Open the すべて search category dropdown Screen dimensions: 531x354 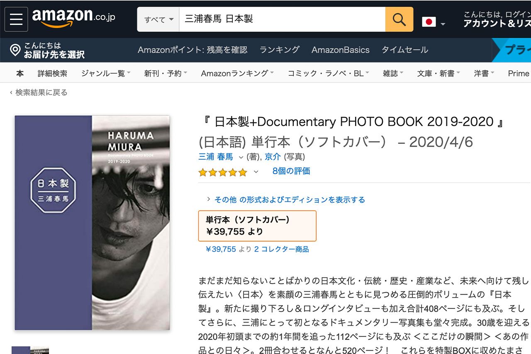158,19
